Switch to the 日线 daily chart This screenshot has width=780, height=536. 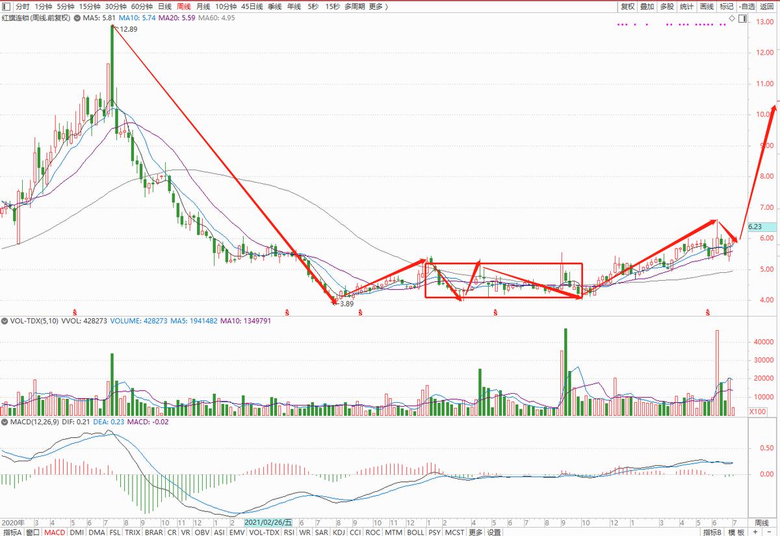pyautogui.click(x=165, y=6)
